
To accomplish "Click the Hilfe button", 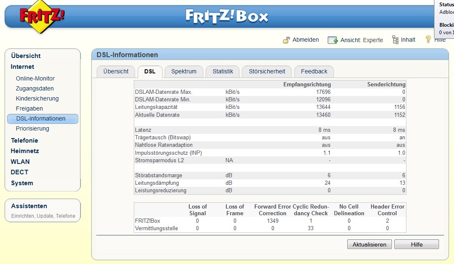I will [x=416, y=244].
